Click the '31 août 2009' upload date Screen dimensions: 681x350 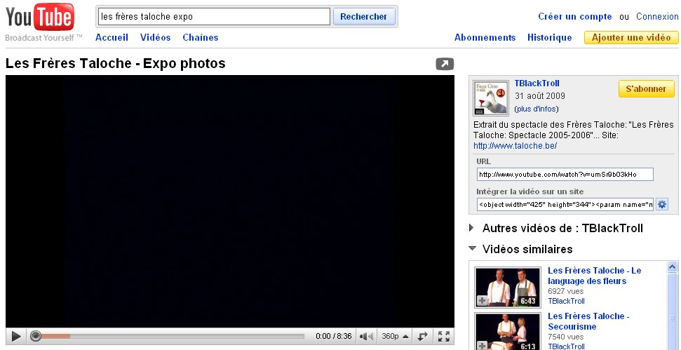(x=540, y=96)
